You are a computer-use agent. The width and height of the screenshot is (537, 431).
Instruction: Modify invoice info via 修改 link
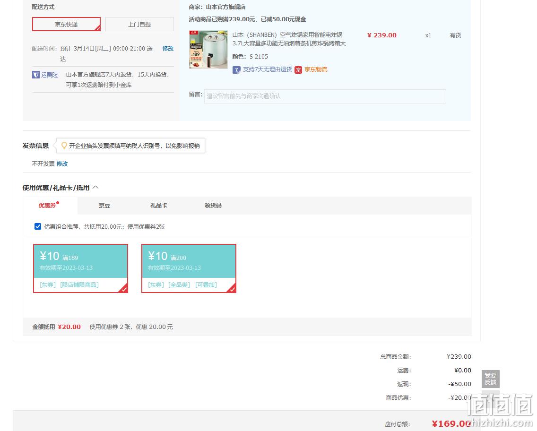pyautogui.click(x=62, y=164)
